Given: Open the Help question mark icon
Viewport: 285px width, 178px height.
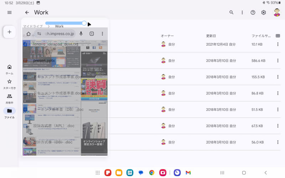Looking at the screenshot, I should coord(253,12).
